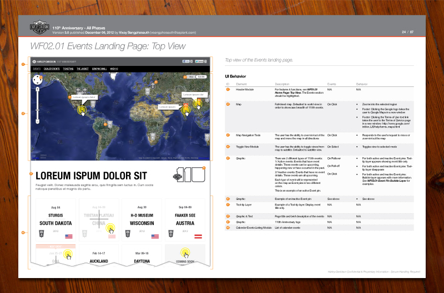Click the 'Header Module' table row label

click(x=245, y=90)
